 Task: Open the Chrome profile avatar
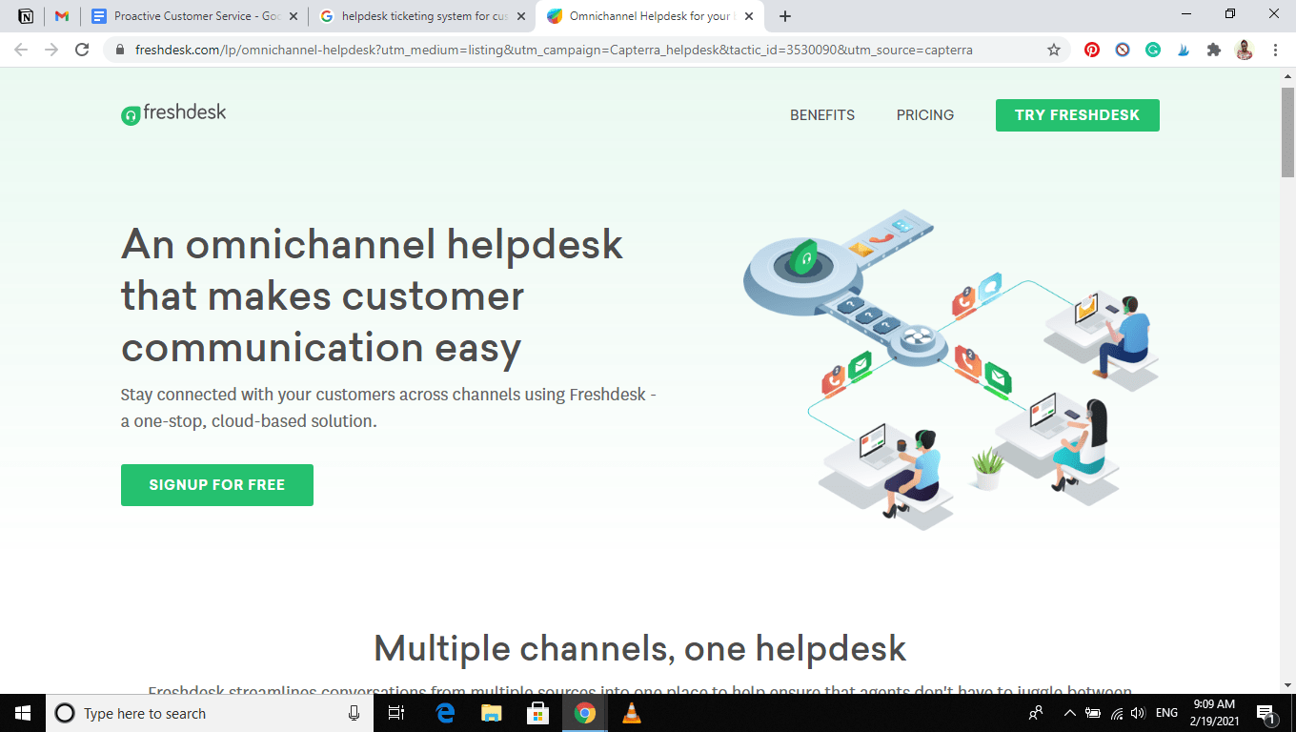point(1245,50)
